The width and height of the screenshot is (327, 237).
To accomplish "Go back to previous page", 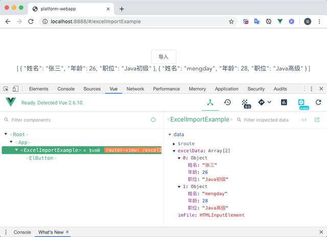I will coord(8,21).
